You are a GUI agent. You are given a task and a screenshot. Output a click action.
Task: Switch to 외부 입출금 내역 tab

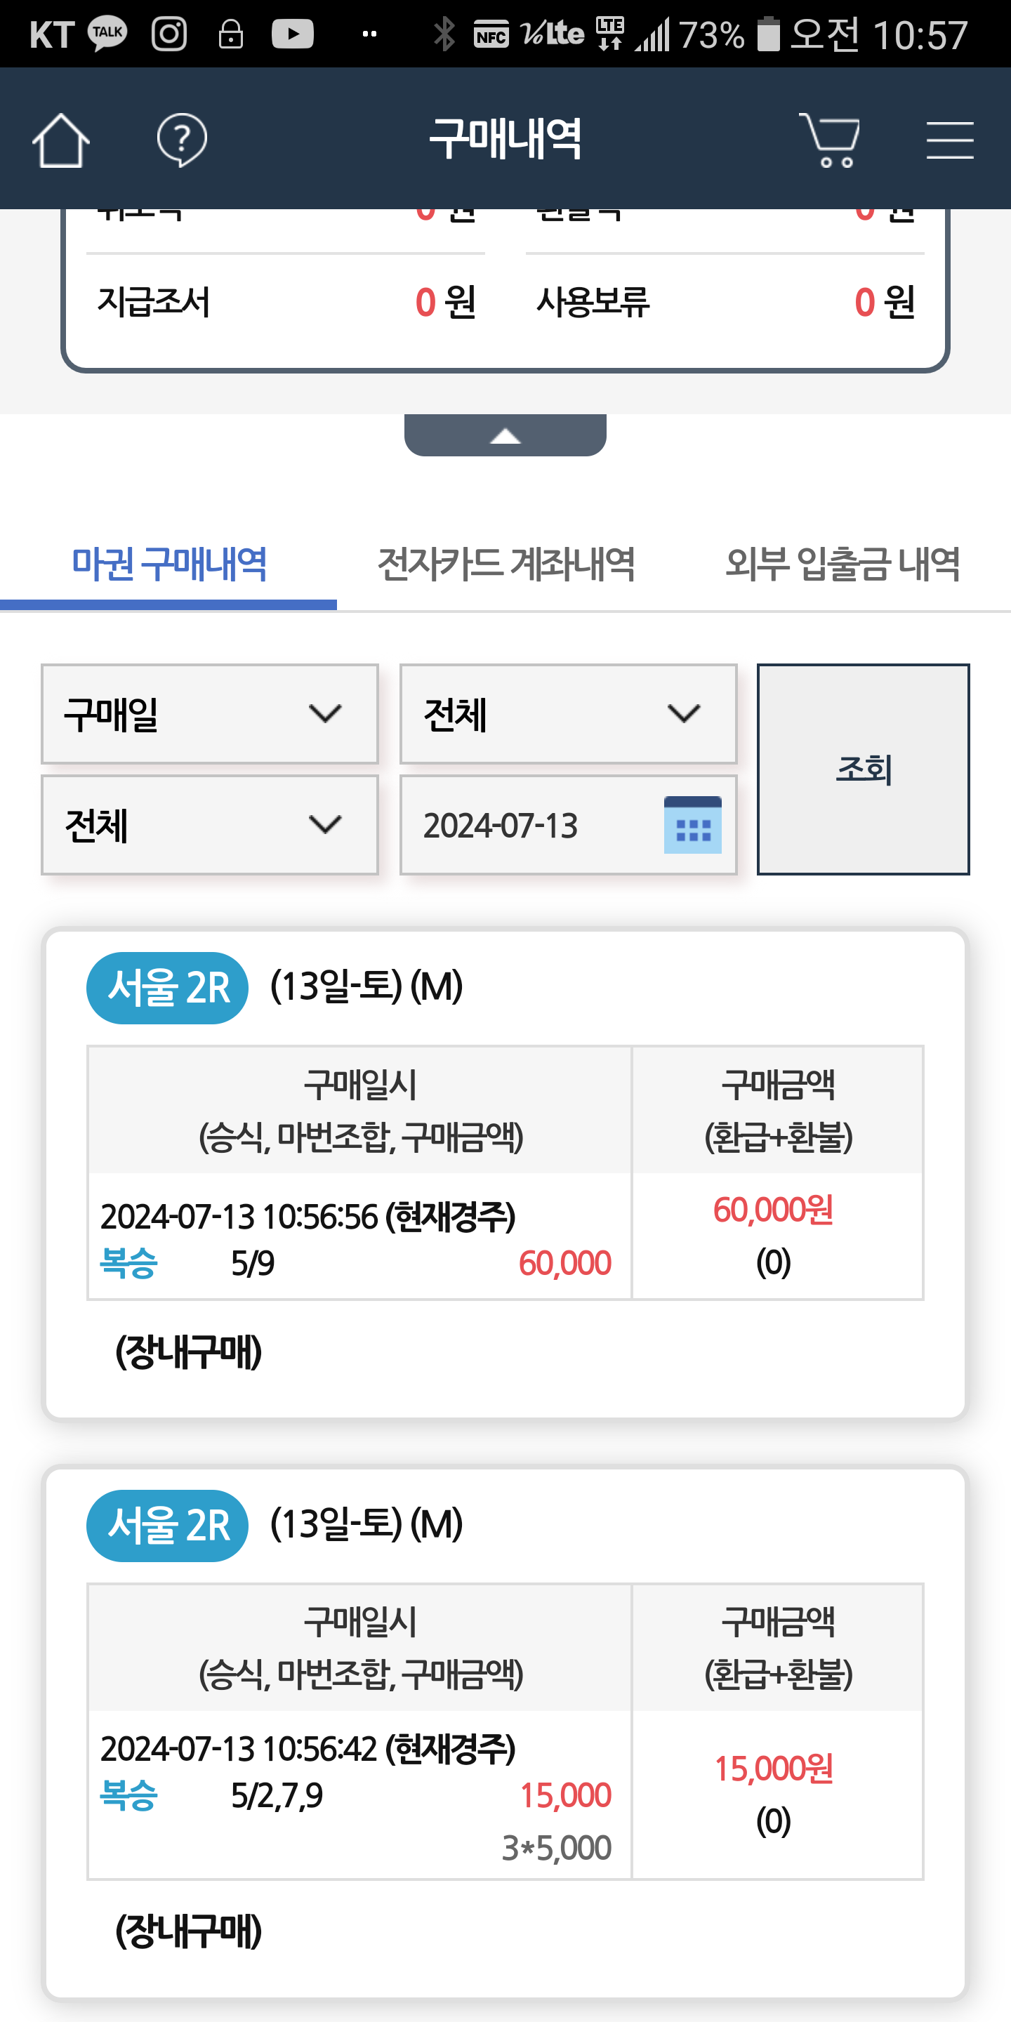[x=842, y=564]
